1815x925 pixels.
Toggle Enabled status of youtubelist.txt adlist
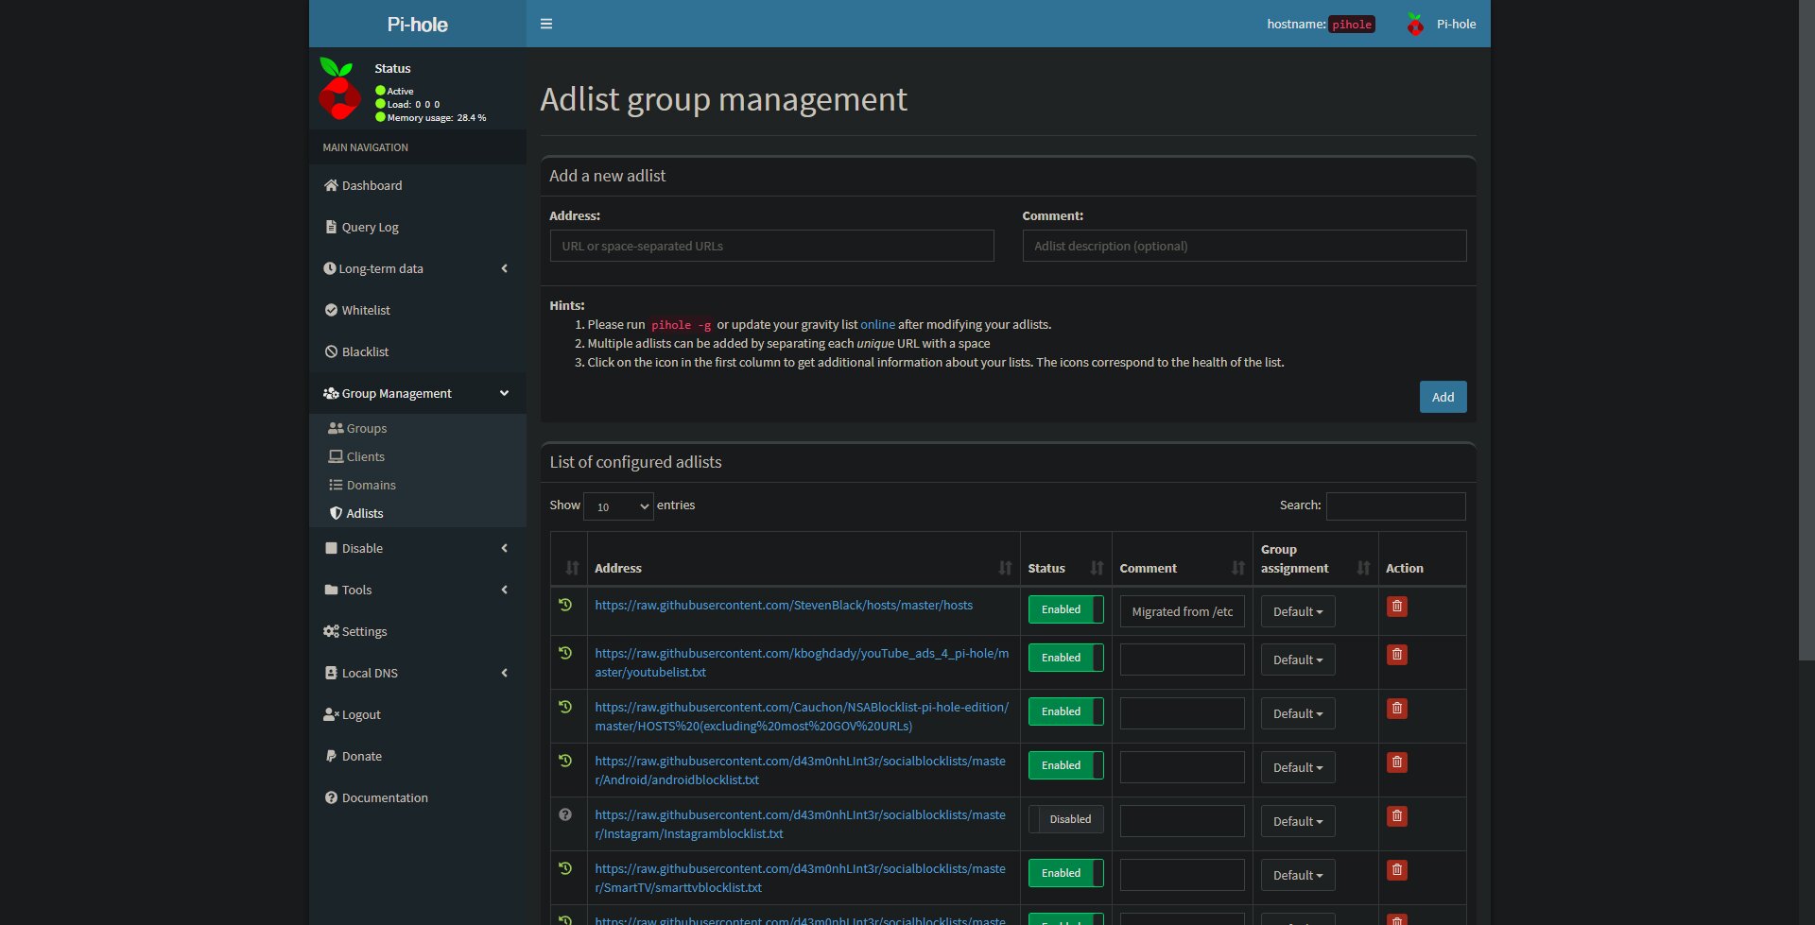(1065, 658)
